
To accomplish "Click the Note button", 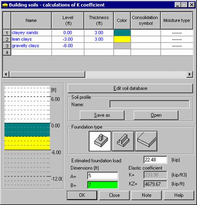I will click(146, 195).
